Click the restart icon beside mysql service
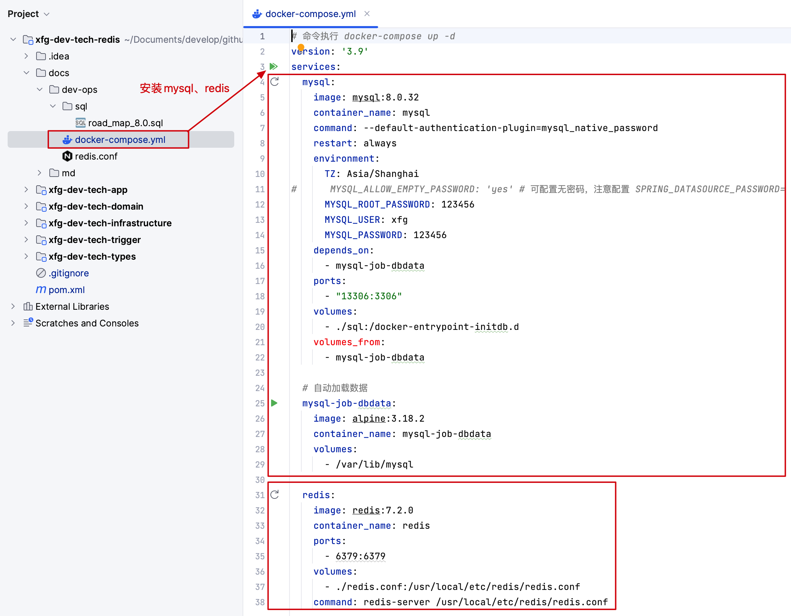791x616 pixels. (x=275, y=82)
